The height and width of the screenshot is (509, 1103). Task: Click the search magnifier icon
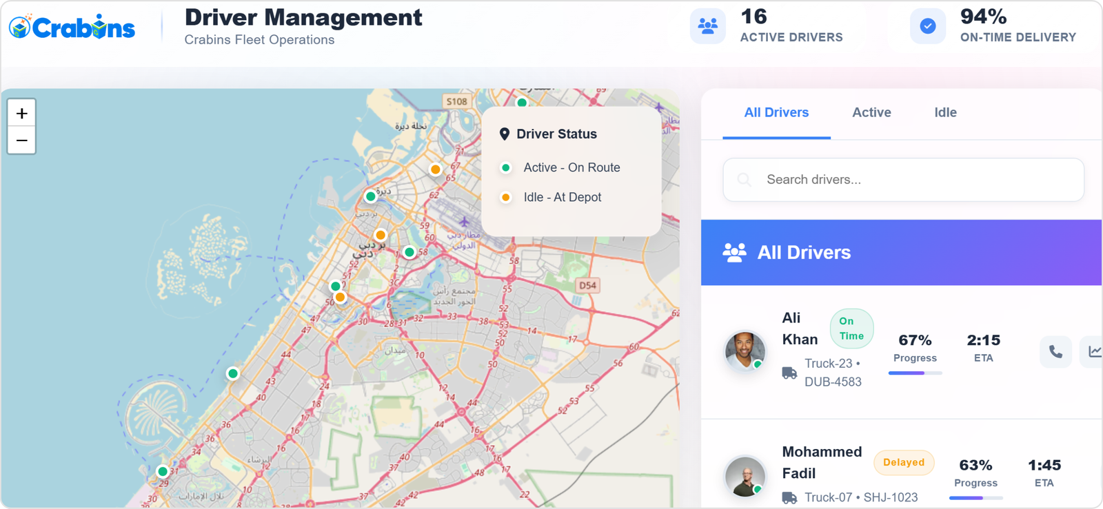pyautogui.click(x=745, y=180)
